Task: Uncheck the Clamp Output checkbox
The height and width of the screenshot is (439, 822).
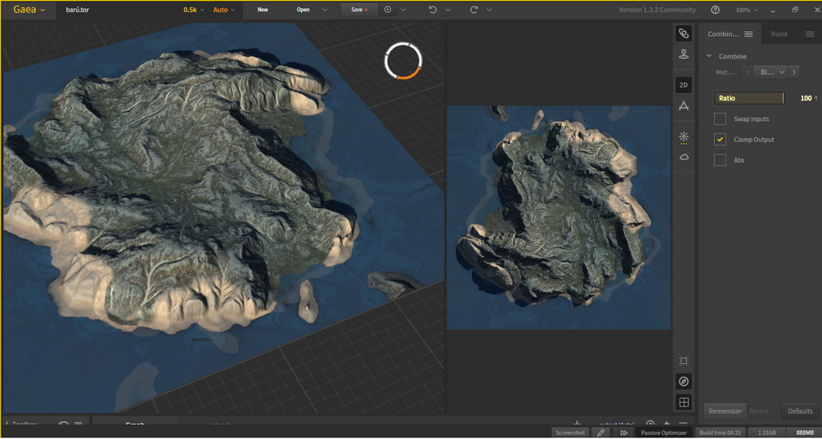Action: (720, 140)
